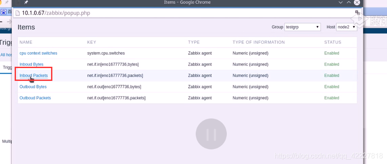Click Zabbix agent type in Outboud Packets row
387x164 pixels.
pos(200,98)
